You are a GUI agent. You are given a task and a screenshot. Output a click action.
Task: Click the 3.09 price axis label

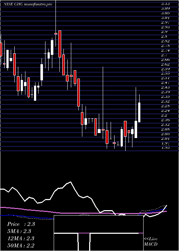coord(165,8)
